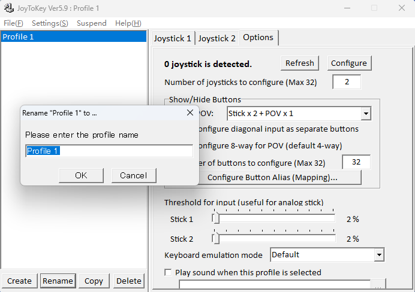The width and height of the screenshot is (415, 292).
Task: Open the Settings menu
Action: [x=49, y=23]
